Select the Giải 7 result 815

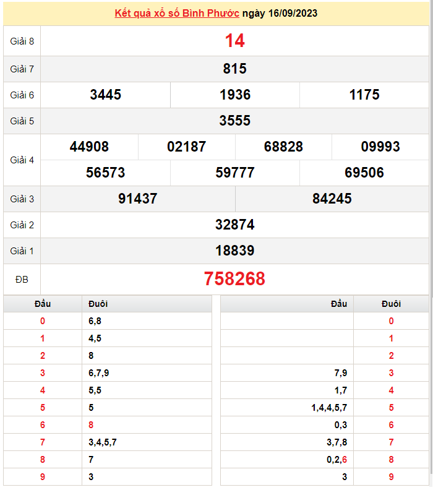pyautogui.click(x=234, y=69)
